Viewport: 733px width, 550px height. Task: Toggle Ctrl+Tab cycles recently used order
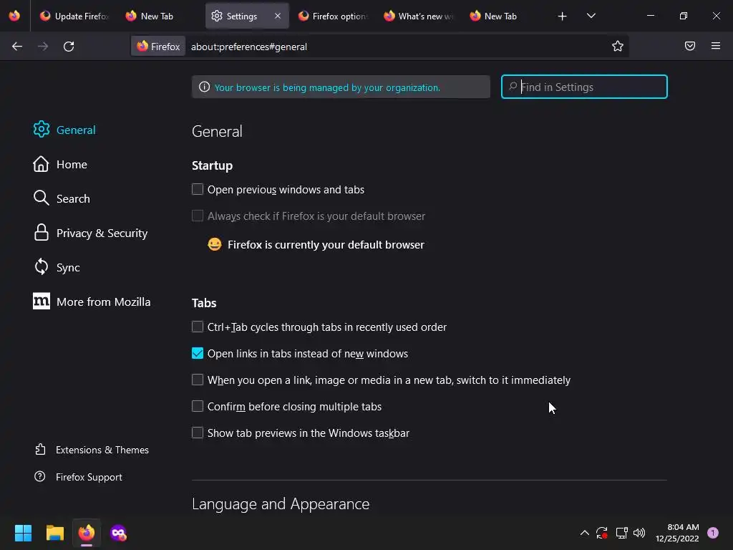[x=198, y=327]
